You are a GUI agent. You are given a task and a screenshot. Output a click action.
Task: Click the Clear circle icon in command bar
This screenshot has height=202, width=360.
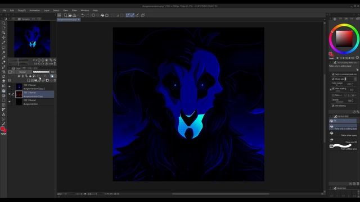(93, 15)
